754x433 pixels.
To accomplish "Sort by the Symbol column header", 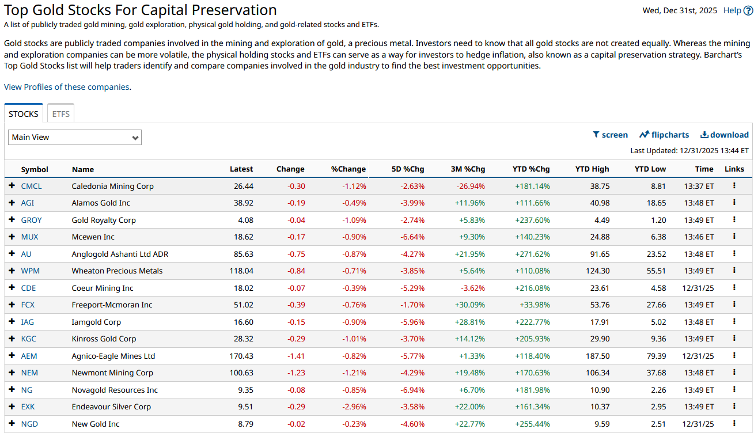I will point(35,169).
